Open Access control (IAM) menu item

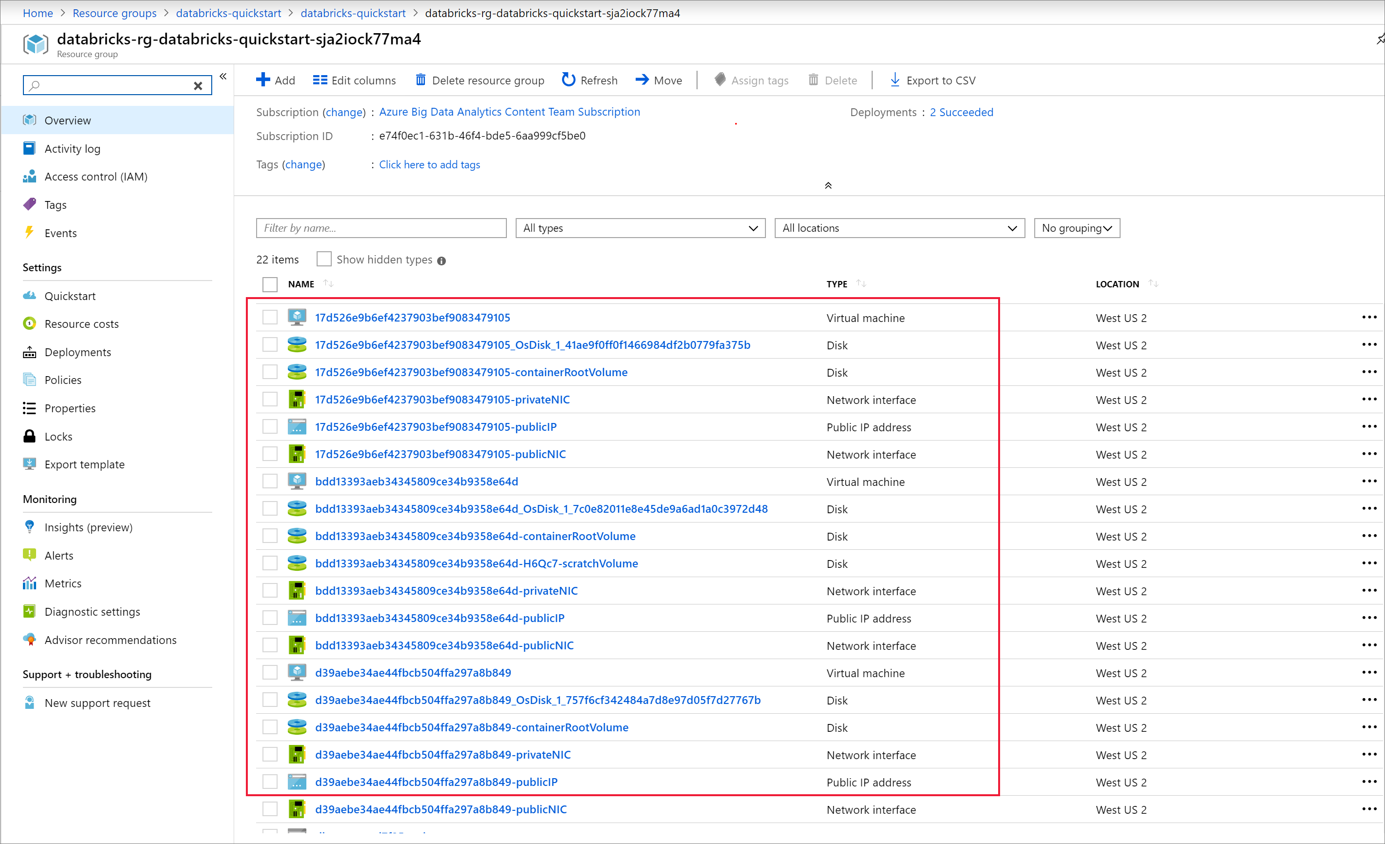coord(96,177)
